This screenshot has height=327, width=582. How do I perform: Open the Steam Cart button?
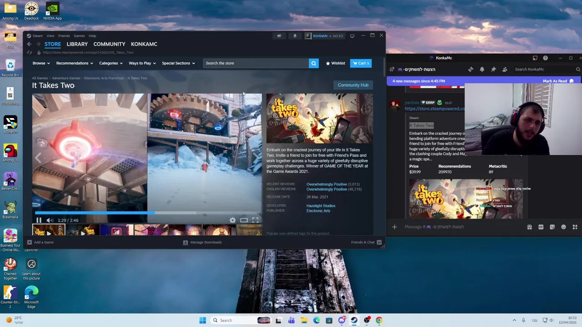361,63
